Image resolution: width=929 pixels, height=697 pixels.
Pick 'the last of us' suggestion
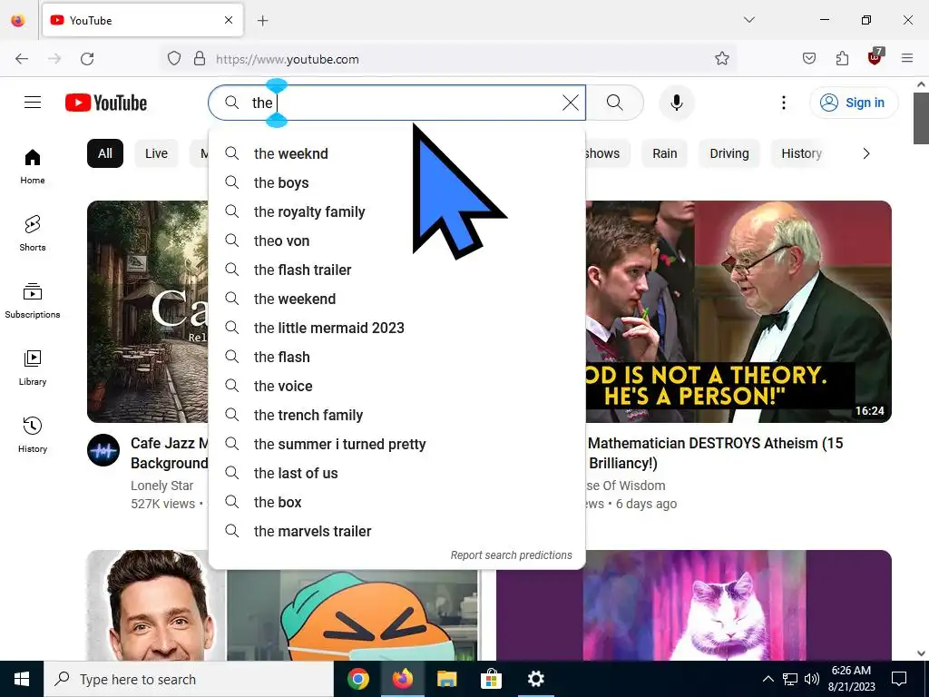(397, 473)
